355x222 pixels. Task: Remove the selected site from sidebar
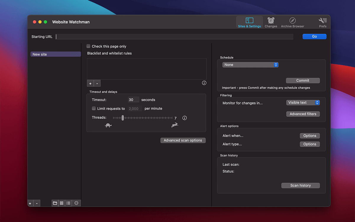pos(37,203)
